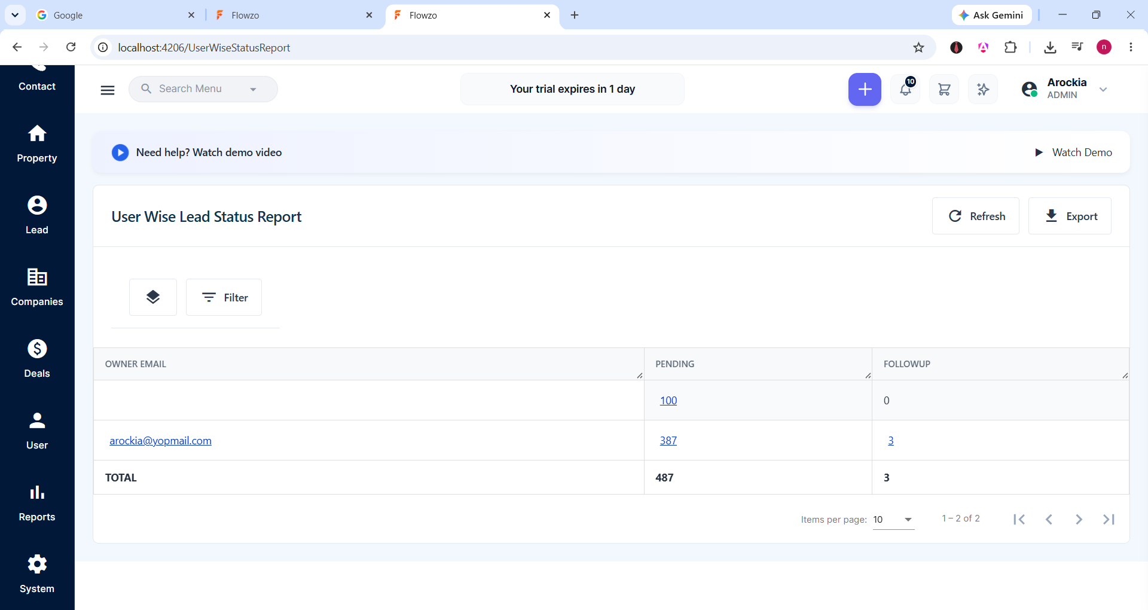The height and width of the screenshot is (610, 1148).
Task: Open the Deals sidebar section
Action: coord(37,359)
